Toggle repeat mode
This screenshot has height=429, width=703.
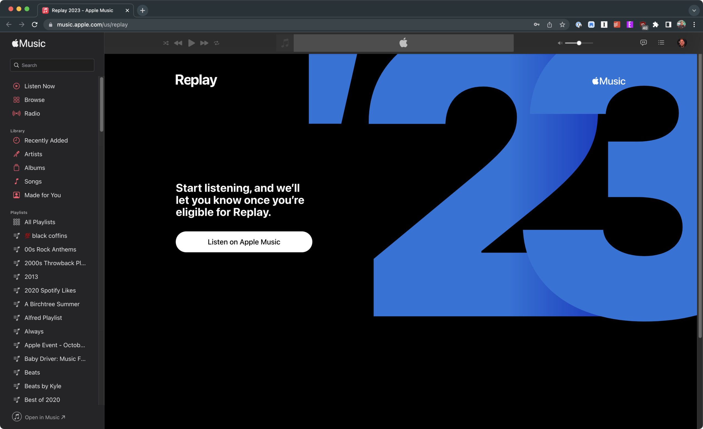coord(217,43)
